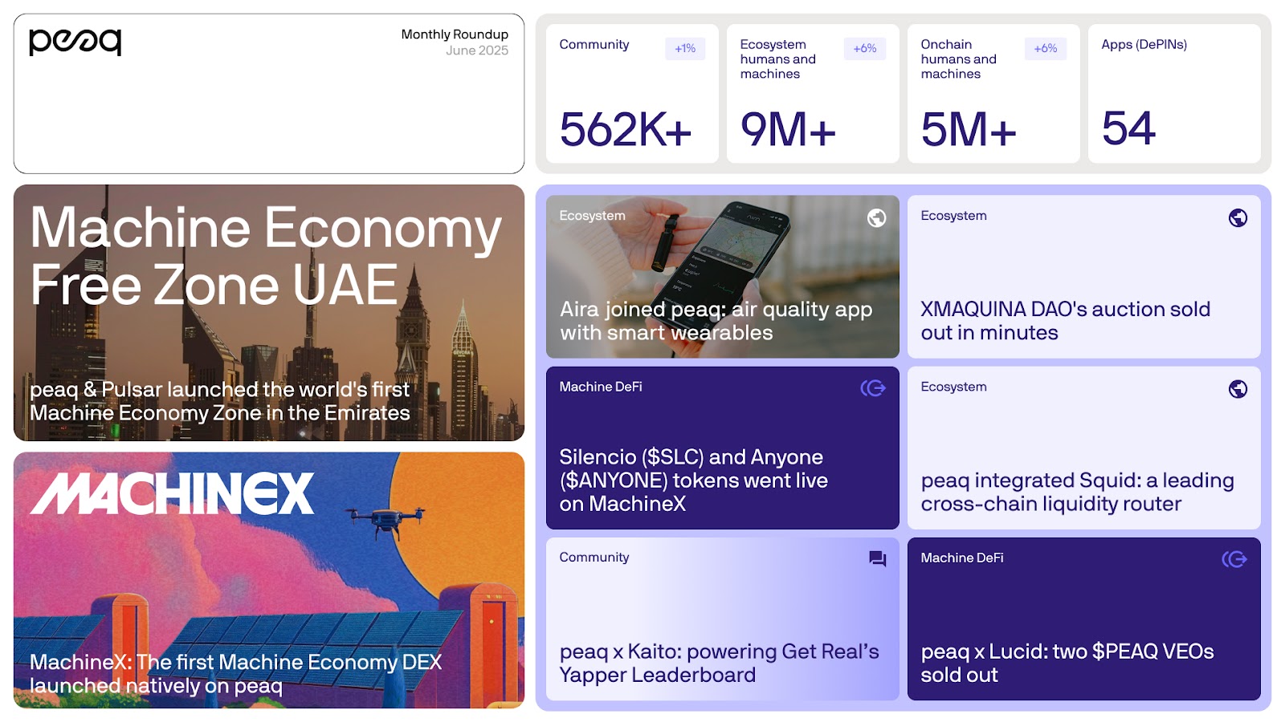
Task: Open Silencio and Anyone tokens headline
Action: pos(694,481)
